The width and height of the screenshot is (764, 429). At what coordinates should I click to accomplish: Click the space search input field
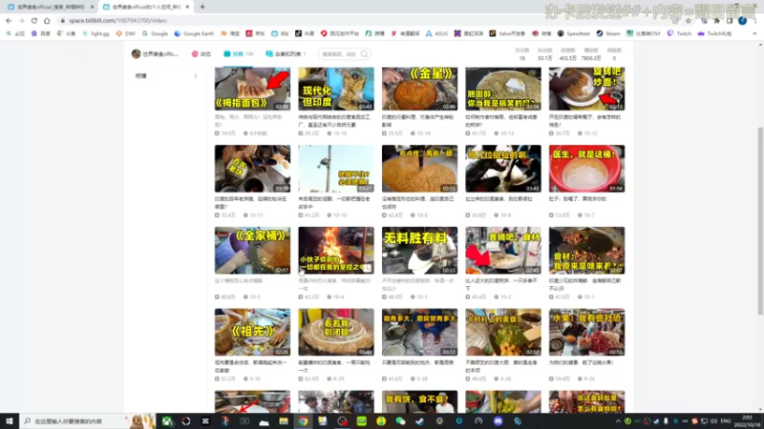point(340,54)
